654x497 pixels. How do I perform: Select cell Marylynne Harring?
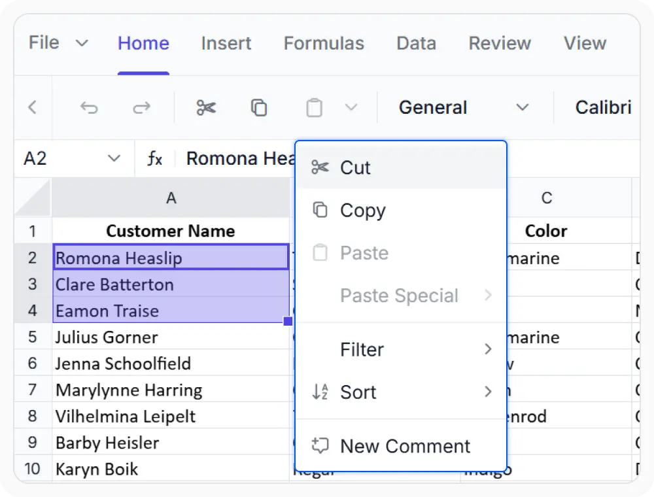tap(171, 390)
